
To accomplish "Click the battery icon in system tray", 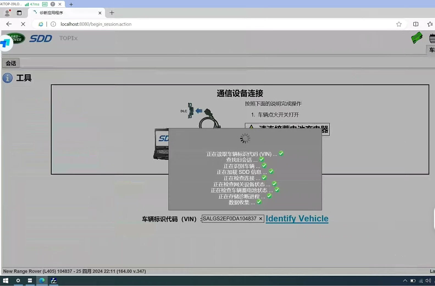I will (x=413, y=281).
